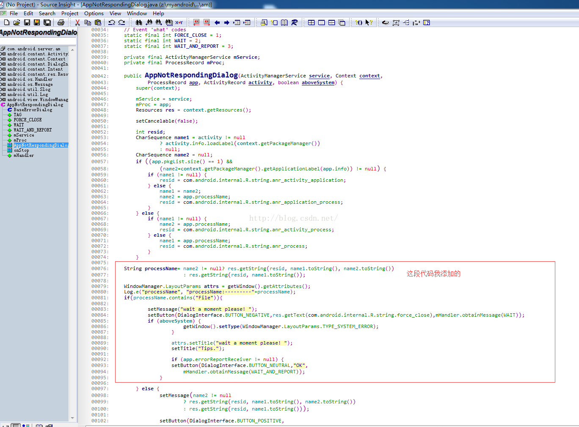Click the Tile Windows four-pane icon
Image resolution: width=579 pixels, height=427 pixels.
(311, 22)
